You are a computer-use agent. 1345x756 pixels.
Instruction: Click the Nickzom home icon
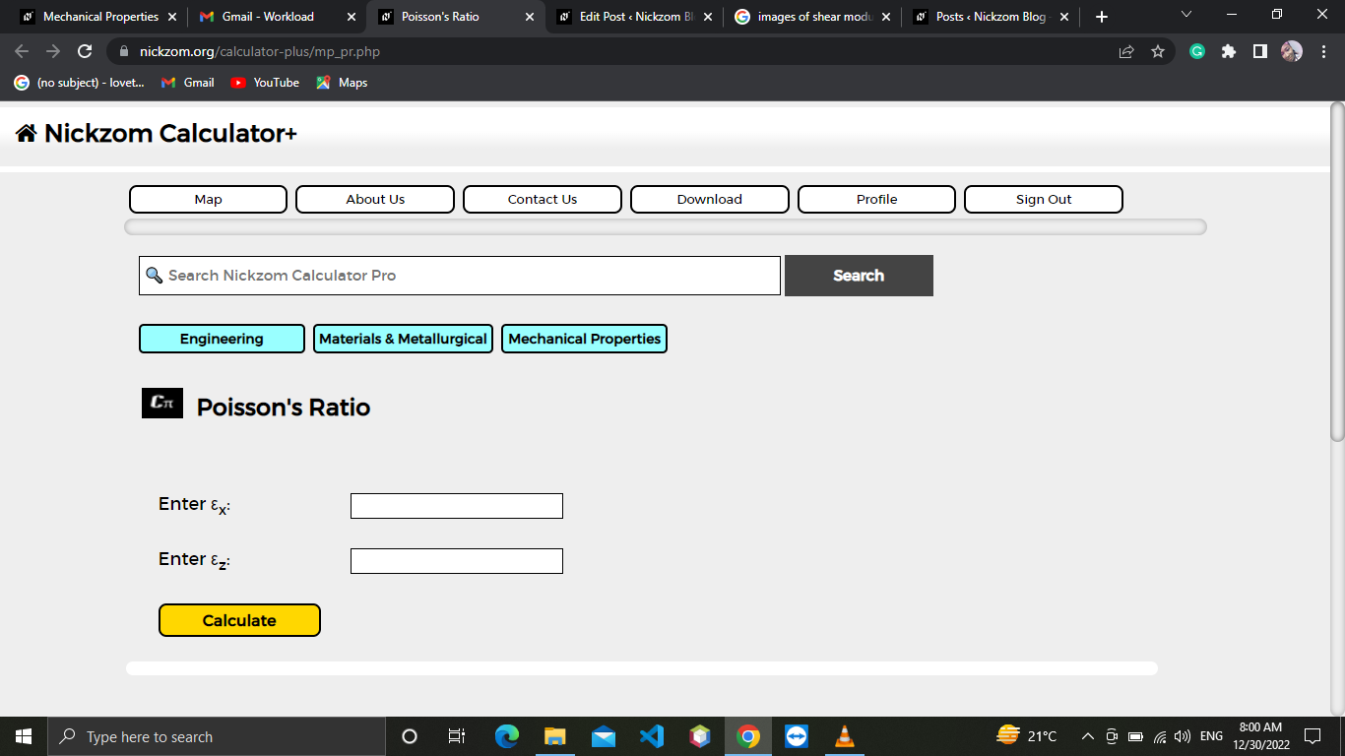pyautogui.click(x=27, y=134)
